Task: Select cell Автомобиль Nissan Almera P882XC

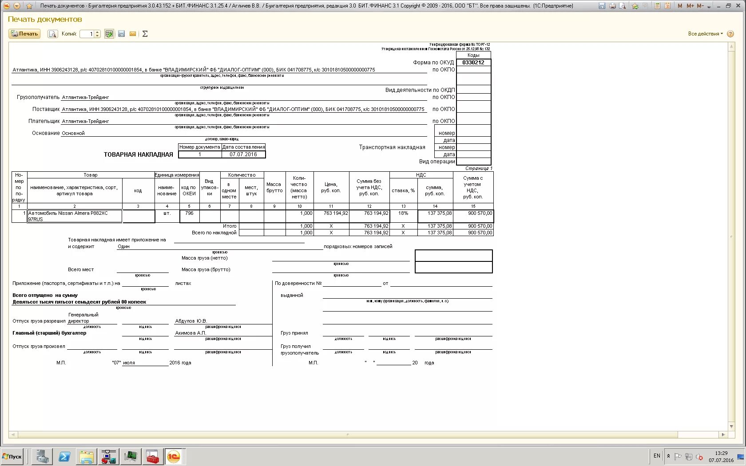Action: (x=75, y=216)
